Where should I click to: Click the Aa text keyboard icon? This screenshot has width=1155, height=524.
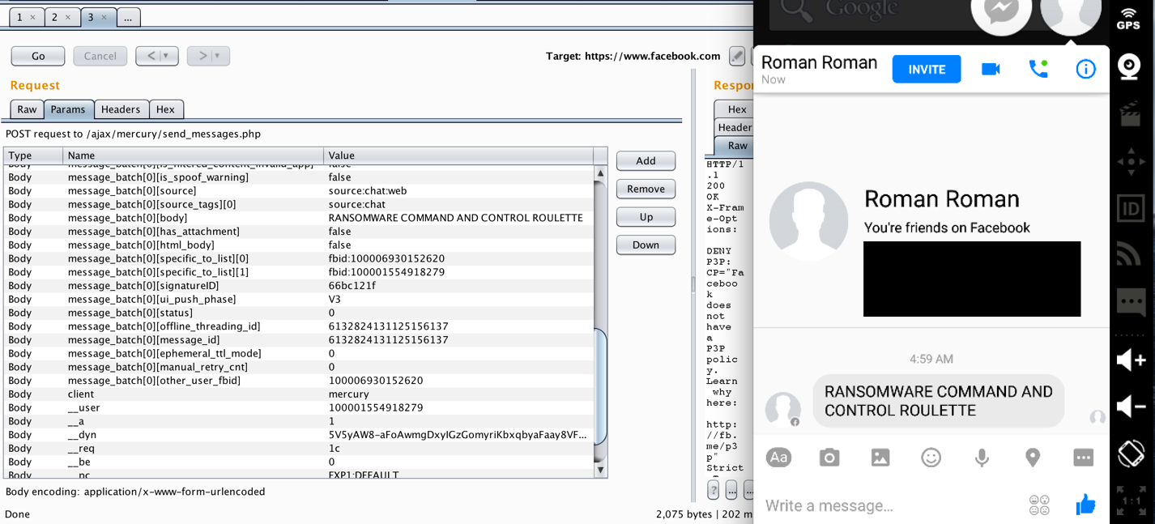pyautogui.click(x=778, y=458)
